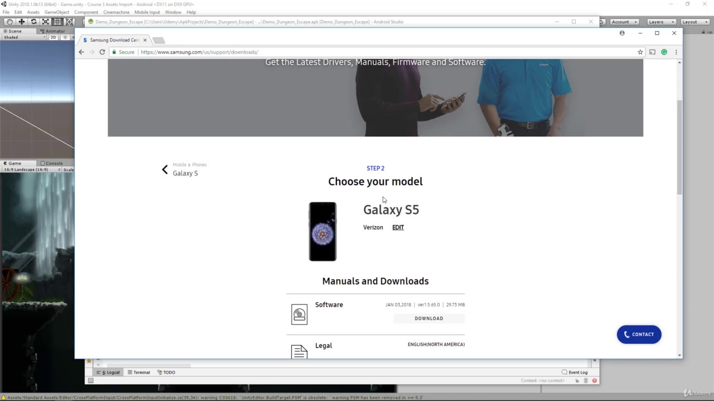The height and width of the screenshot is (401, 714).
Task: Click the Chrome address bar URL
Action: click(199, 52)
